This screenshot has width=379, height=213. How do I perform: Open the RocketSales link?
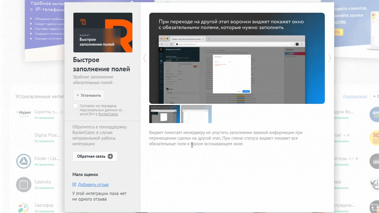point(108,114)
